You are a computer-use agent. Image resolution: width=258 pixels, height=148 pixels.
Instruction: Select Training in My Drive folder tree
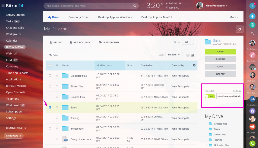(218, 140)
